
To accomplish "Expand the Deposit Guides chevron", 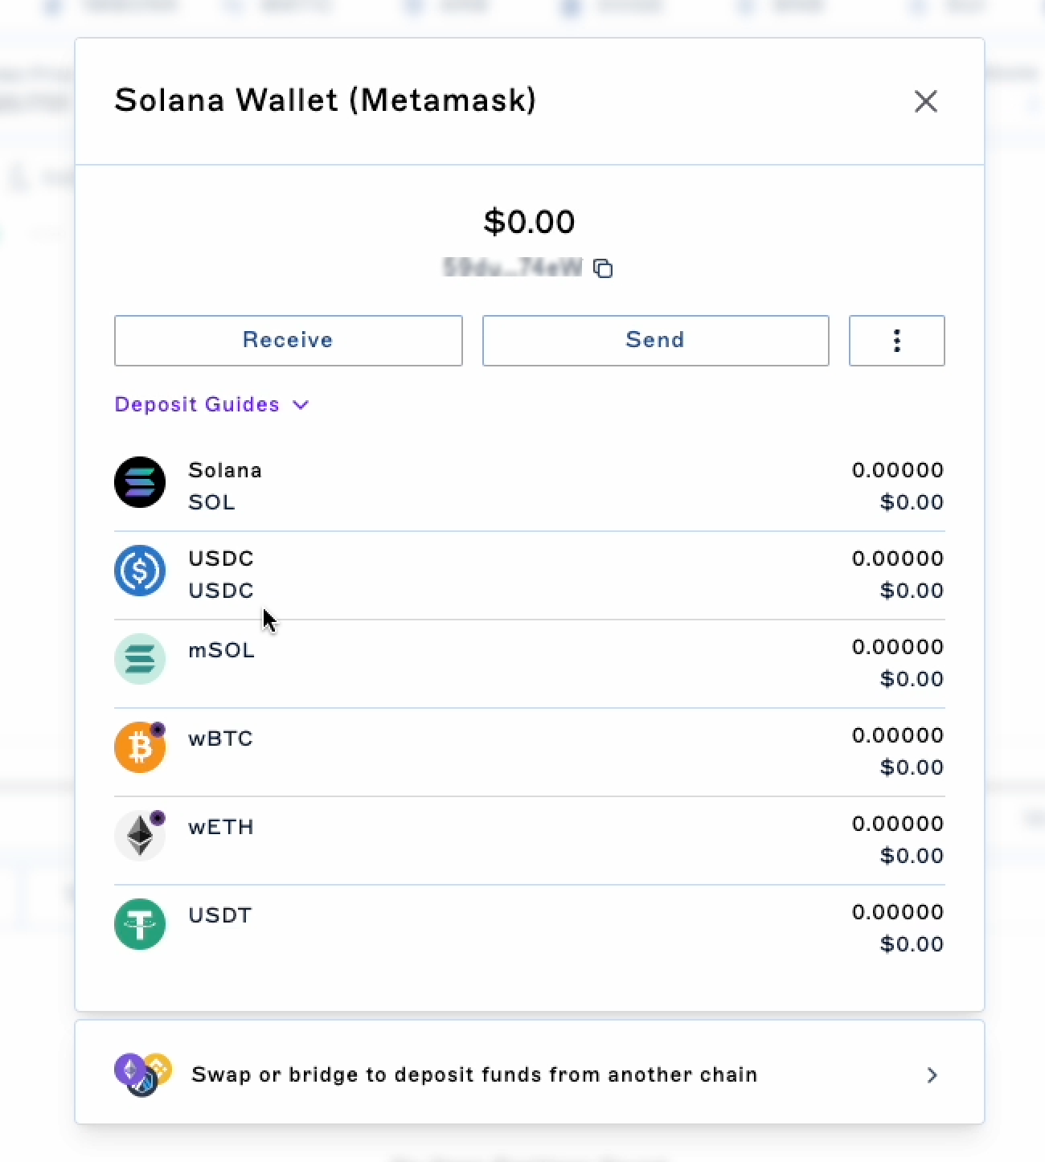I will [301, 405].
